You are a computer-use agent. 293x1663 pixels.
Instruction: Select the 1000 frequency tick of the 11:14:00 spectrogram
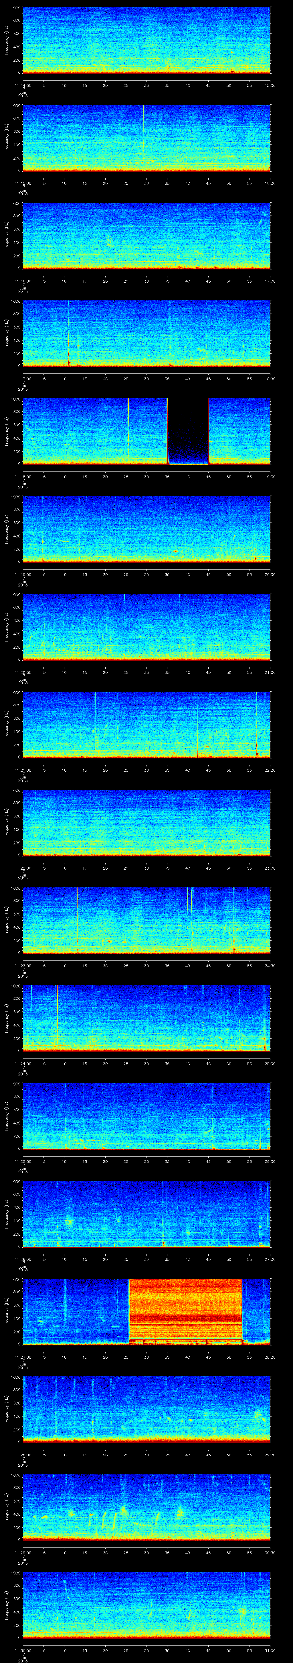point(16,8)
